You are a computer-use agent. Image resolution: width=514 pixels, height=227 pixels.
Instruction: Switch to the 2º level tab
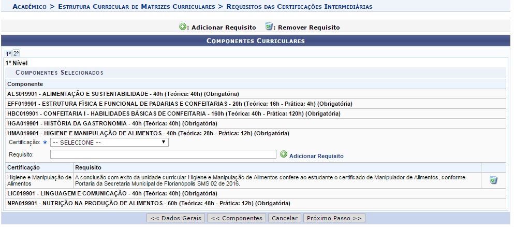16,53
